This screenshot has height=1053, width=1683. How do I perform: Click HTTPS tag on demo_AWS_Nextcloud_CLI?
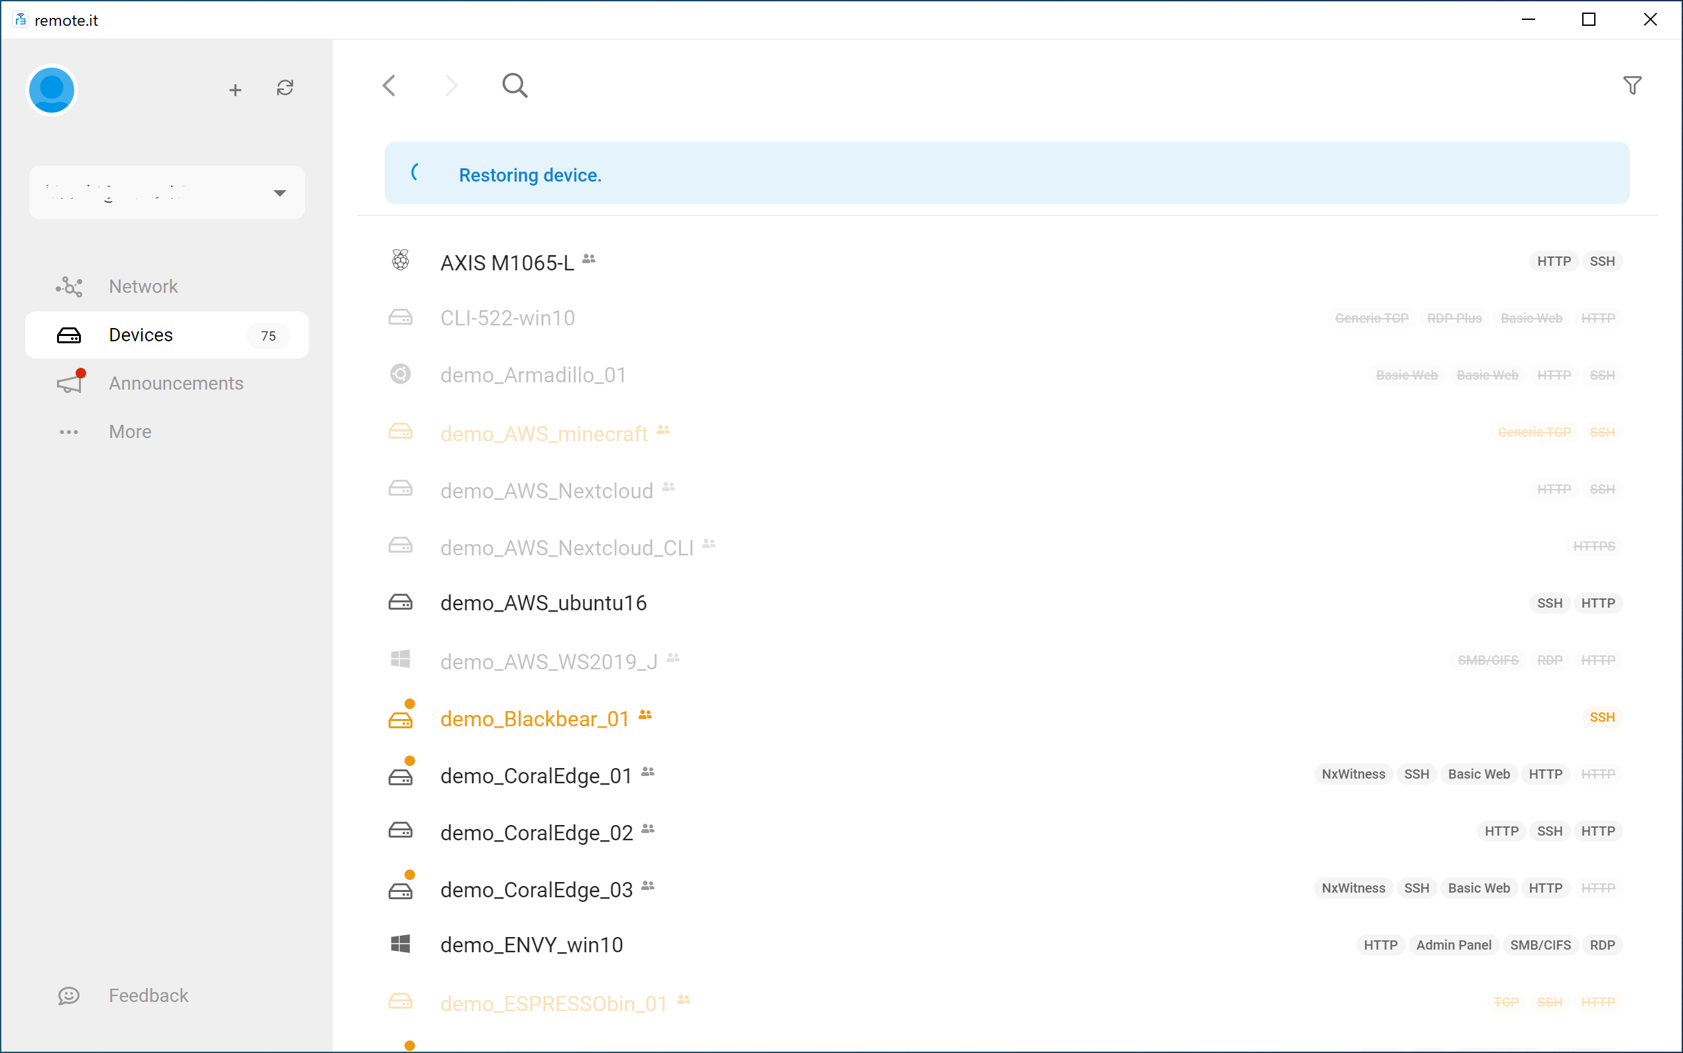[x=1593, y=546]
